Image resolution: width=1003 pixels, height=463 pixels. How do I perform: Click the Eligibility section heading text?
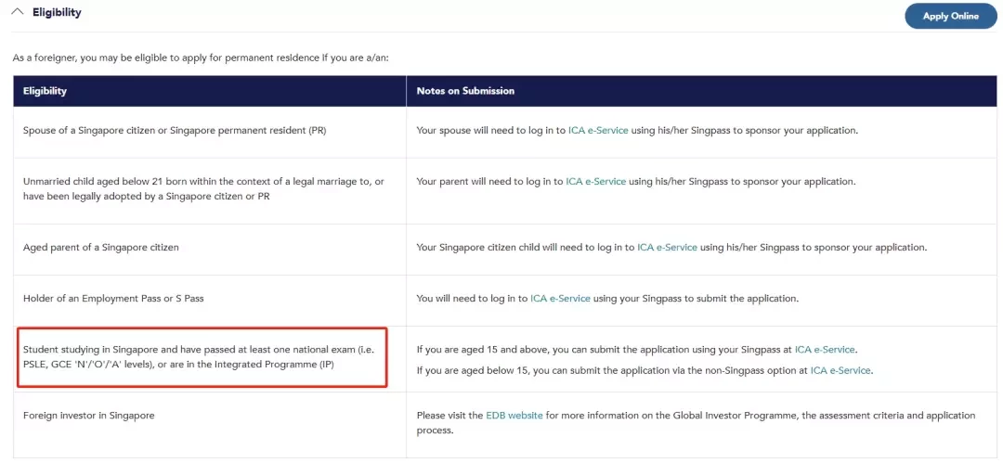[x=57, y=12]
